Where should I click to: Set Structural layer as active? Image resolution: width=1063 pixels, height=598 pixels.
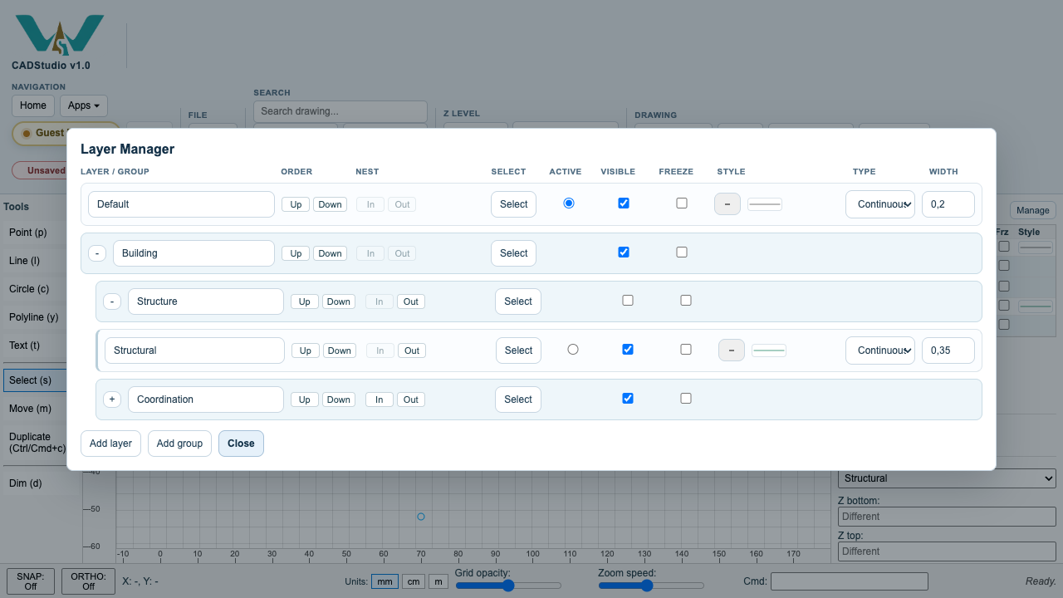coord(573,350)
